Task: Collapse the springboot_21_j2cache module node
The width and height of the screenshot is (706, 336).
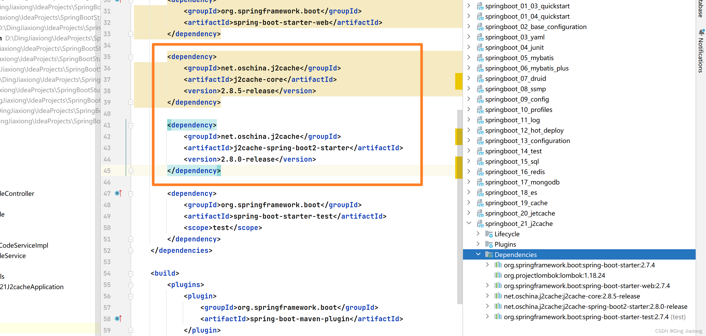Action: (469, 223)
